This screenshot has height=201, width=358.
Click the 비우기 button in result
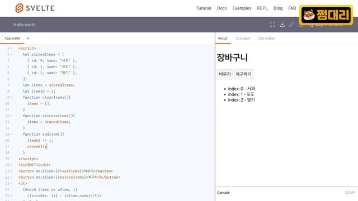click(x=225, y=74)
